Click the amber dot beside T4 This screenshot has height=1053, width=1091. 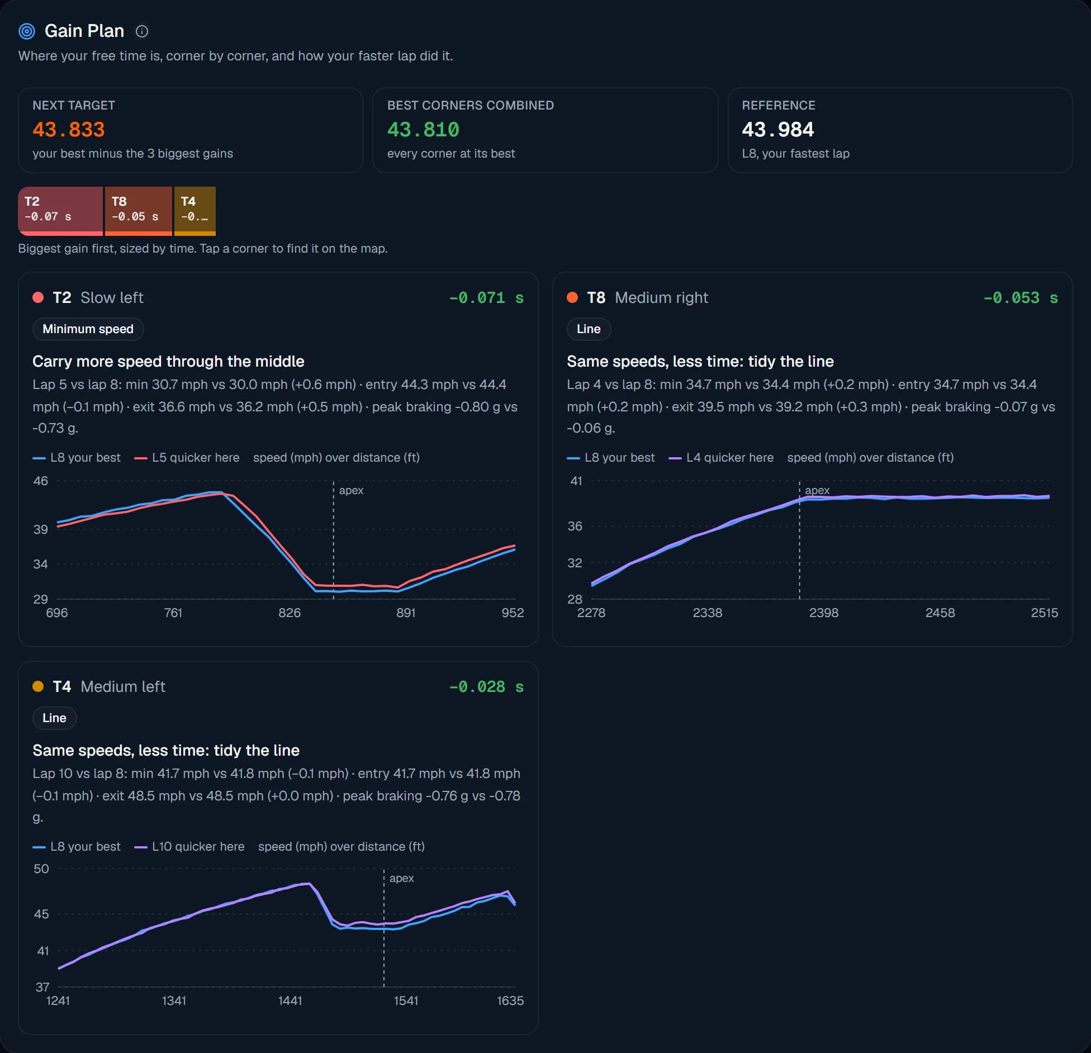tap(38, 686)
